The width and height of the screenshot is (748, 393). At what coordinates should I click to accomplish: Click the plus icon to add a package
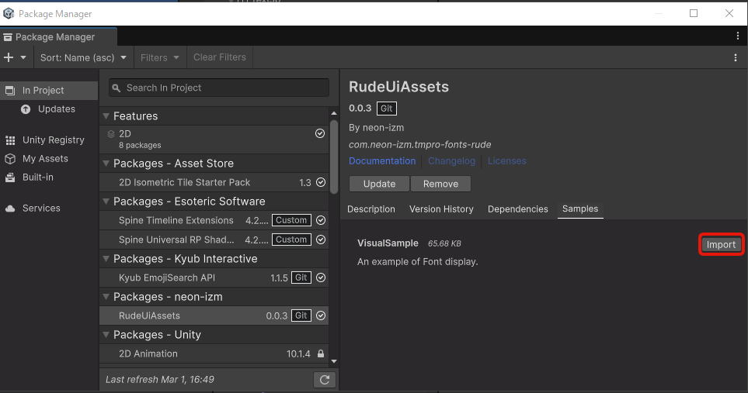pos(9,57)
